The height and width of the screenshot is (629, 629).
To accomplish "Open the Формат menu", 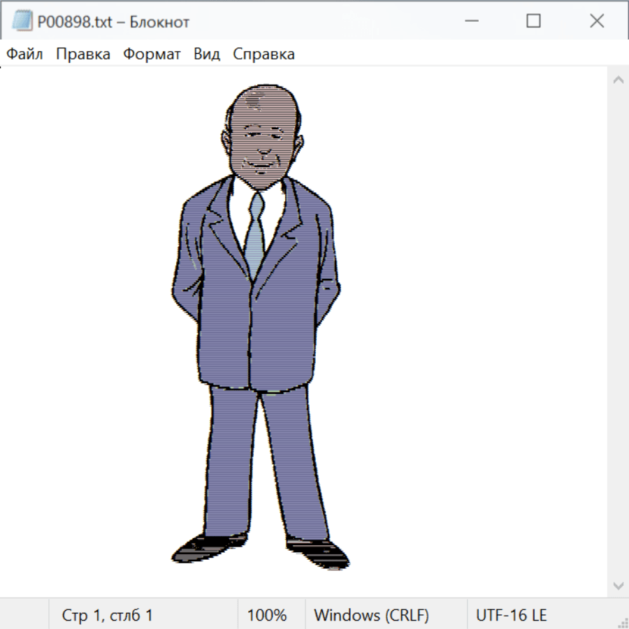I will 152,55.
